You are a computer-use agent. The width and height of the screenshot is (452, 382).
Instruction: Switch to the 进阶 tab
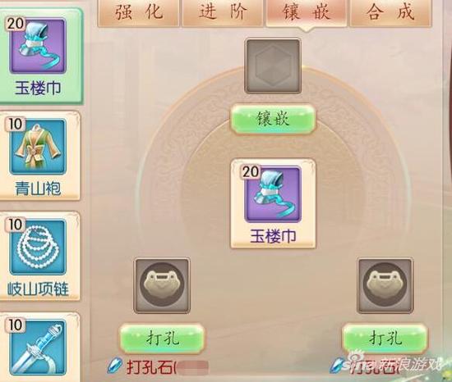click(222, 12)
